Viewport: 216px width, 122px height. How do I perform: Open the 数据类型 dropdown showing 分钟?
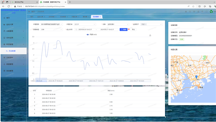click(52, 30)
